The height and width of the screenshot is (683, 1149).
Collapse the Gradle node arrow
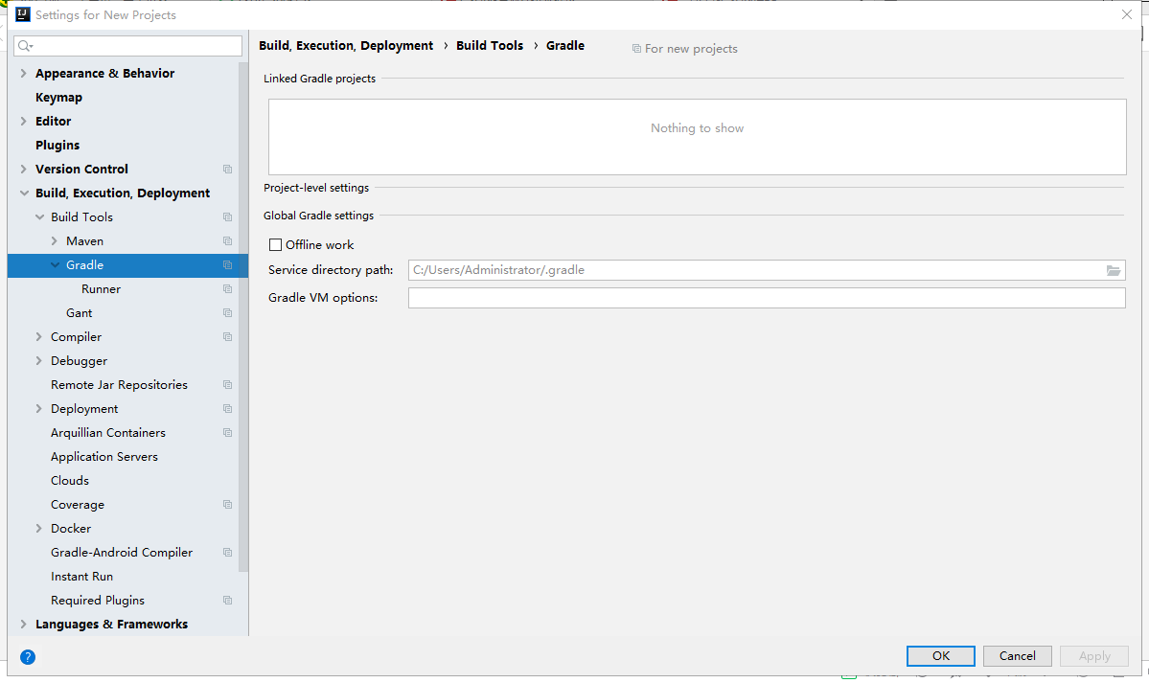[55, 265]
